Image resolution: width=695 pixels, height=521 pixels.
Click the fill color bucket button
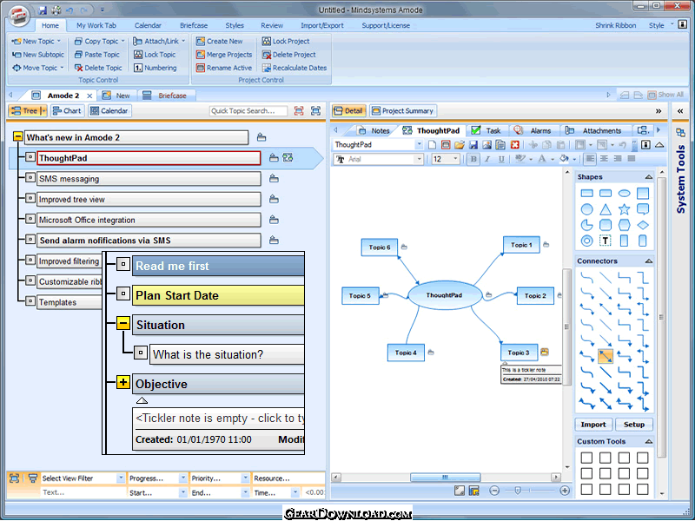point(564,159)
